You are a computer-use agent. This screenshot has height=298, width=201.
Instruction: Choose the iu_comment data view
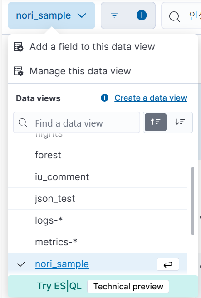98,177
